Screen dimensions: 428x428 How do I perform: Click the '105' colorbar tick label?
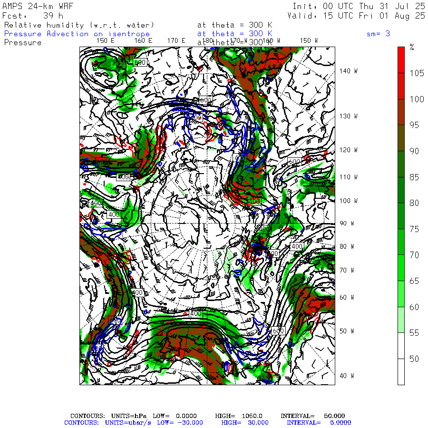417,73
